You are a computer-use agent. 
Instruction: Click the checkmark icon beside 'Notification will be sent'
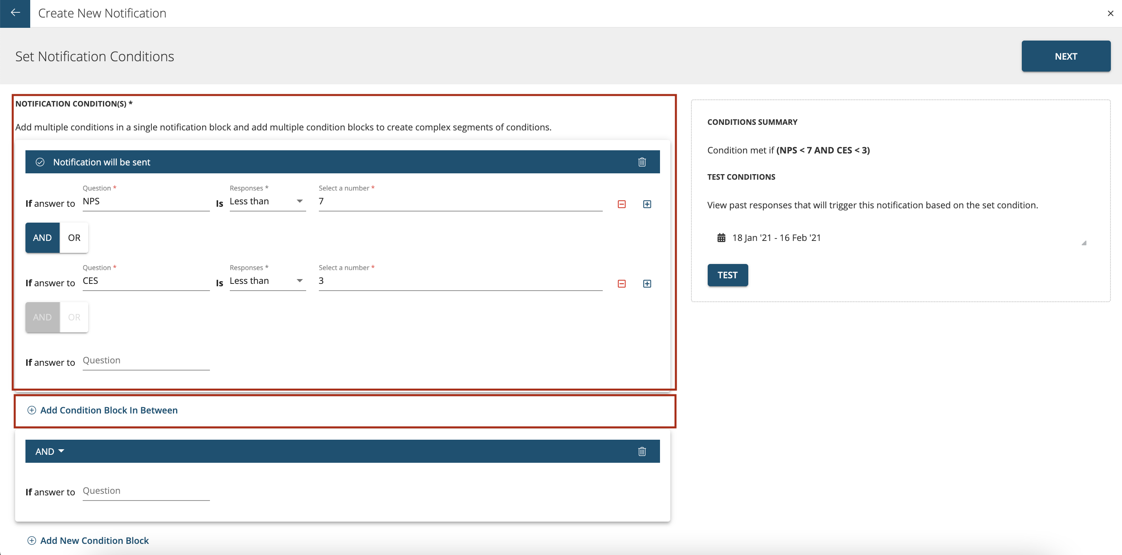click(x=40, y=162)
